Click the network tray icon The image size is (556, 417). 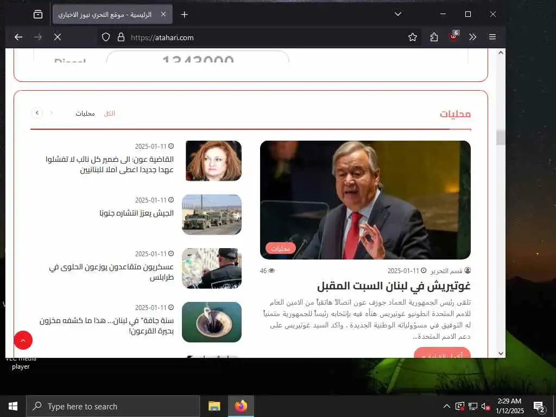coord(473,406)
